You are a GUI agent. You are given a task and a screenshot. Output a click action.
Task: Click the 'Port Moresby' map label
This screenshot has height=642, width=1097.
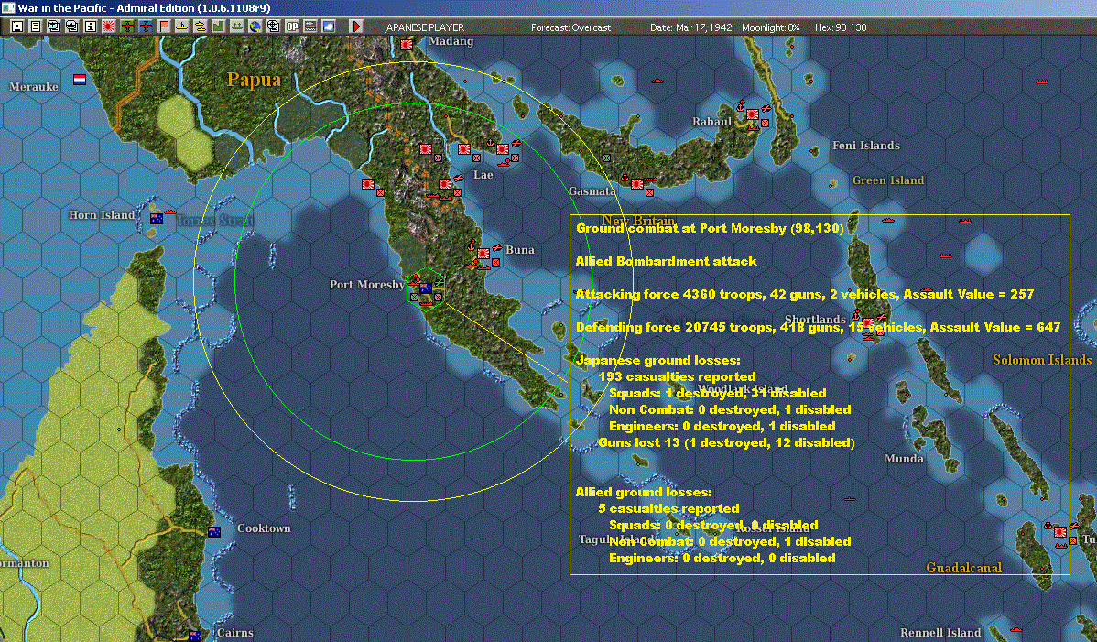tap(367, 285)
